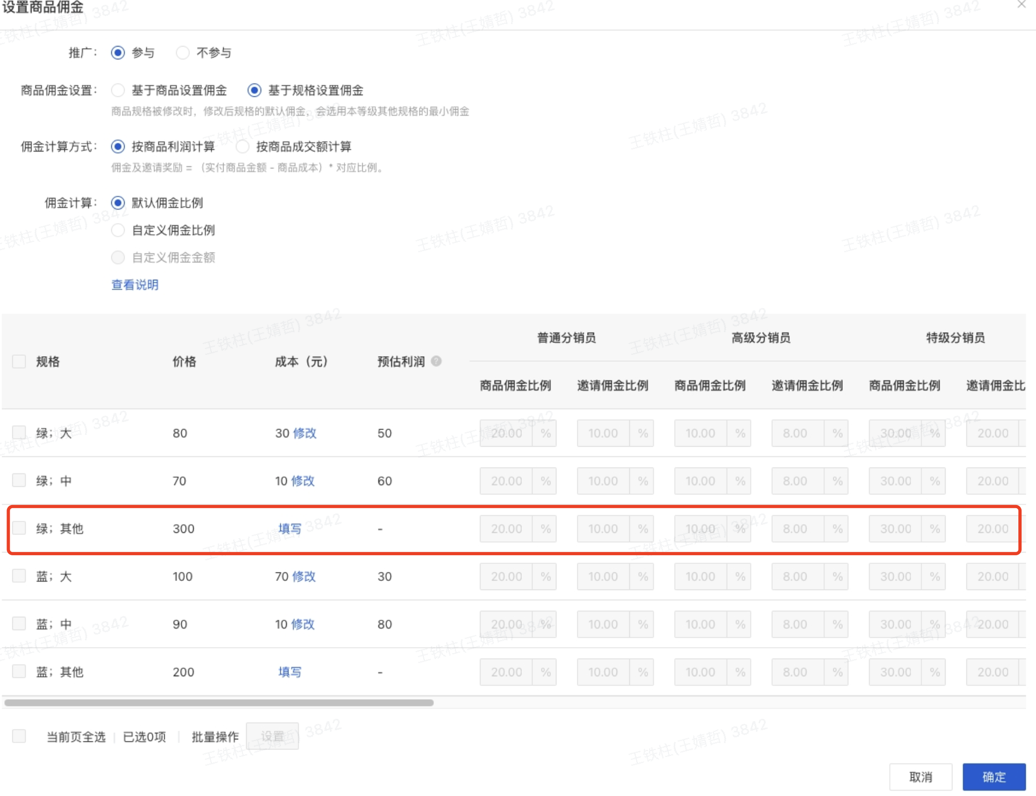Check the 绿；大 row checkbox

[19, 432]
